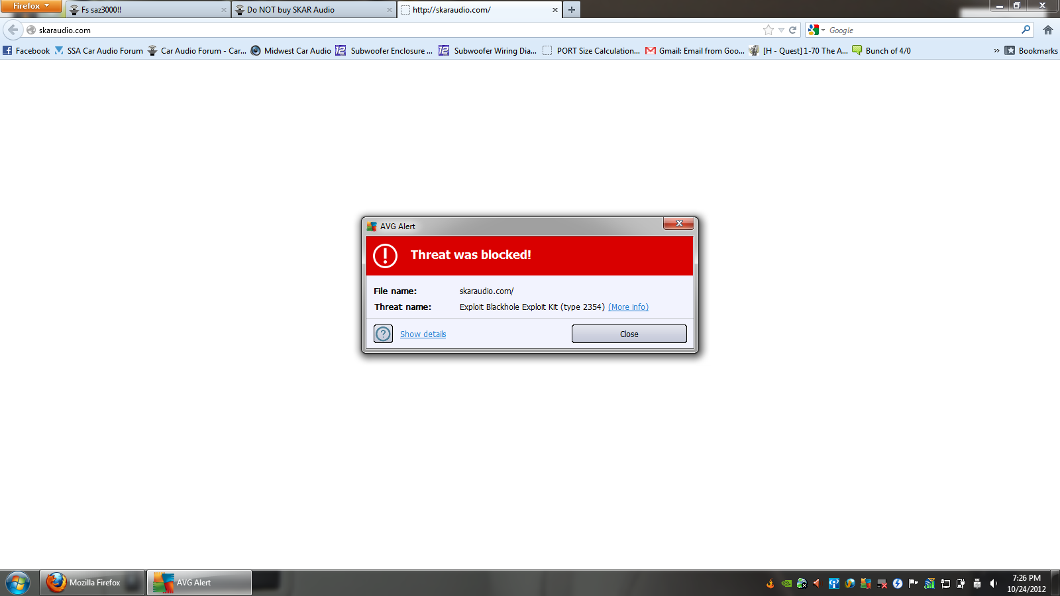Switch to AVG Alert in taskbar
Screen dimensions: 1060x596
tap(199, 583)
